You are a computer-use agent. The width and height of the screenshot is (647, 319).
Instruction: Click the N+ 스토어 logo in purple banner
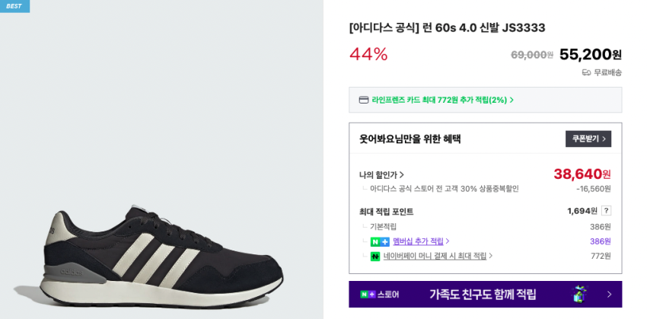[379, 294]
